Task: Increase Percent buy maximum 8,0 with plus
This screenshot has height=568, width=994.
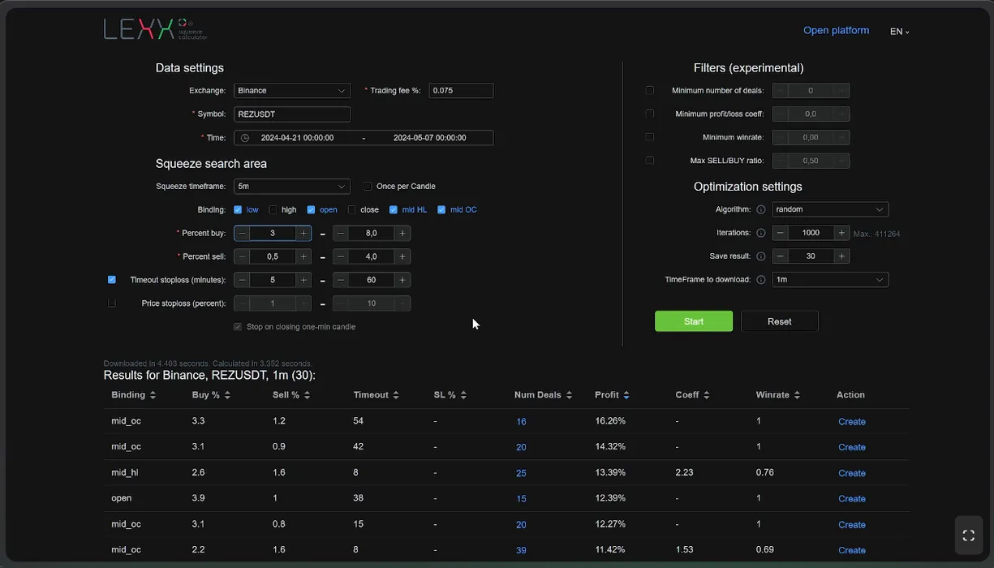Action: (x=402, y=233)
